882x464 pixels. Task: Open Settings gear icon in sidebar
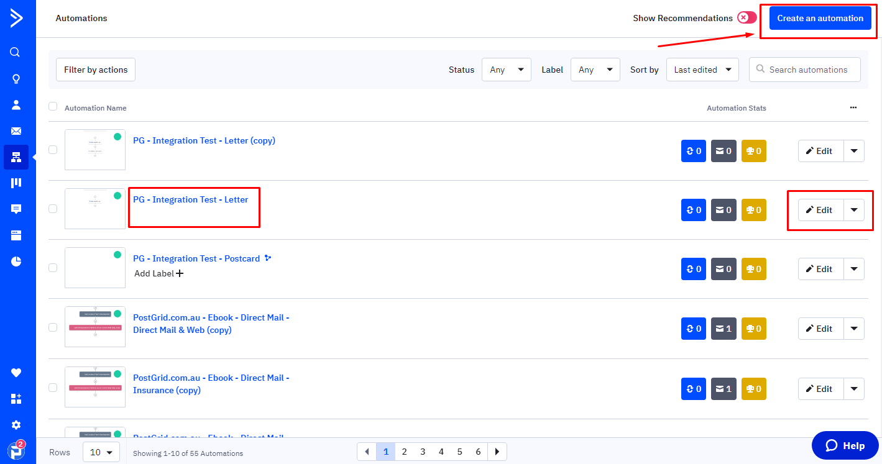tap(16, 425)
